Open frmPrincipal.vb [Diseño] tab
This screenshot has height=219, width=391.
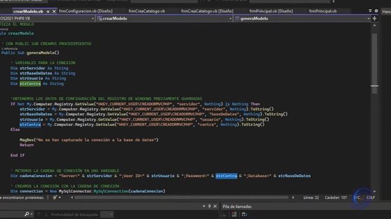tap(271, 11)
